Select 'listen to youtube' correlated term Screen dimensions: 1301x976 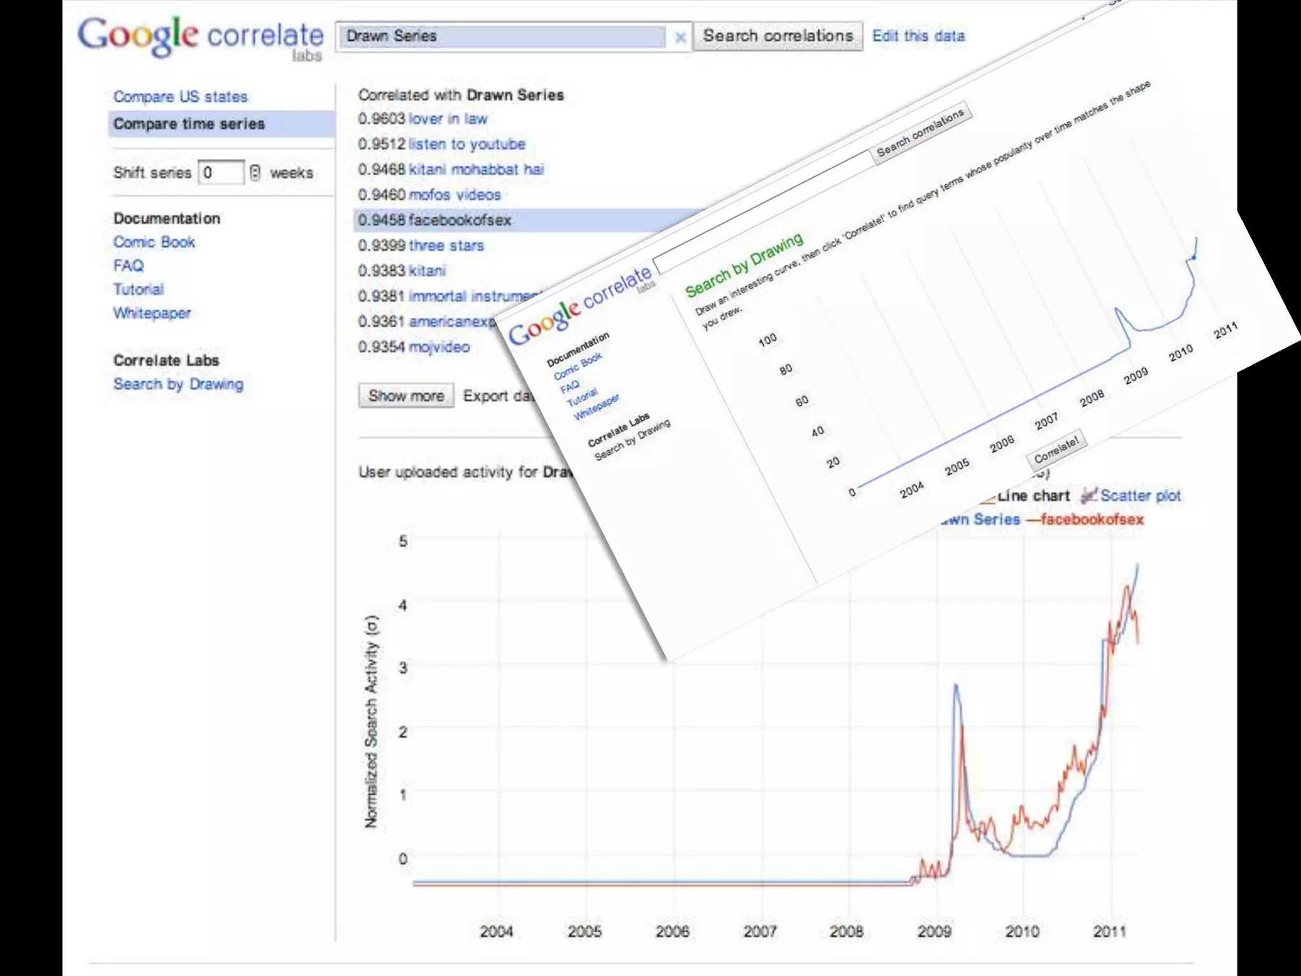pyautogui.click(x=467, y=144)
